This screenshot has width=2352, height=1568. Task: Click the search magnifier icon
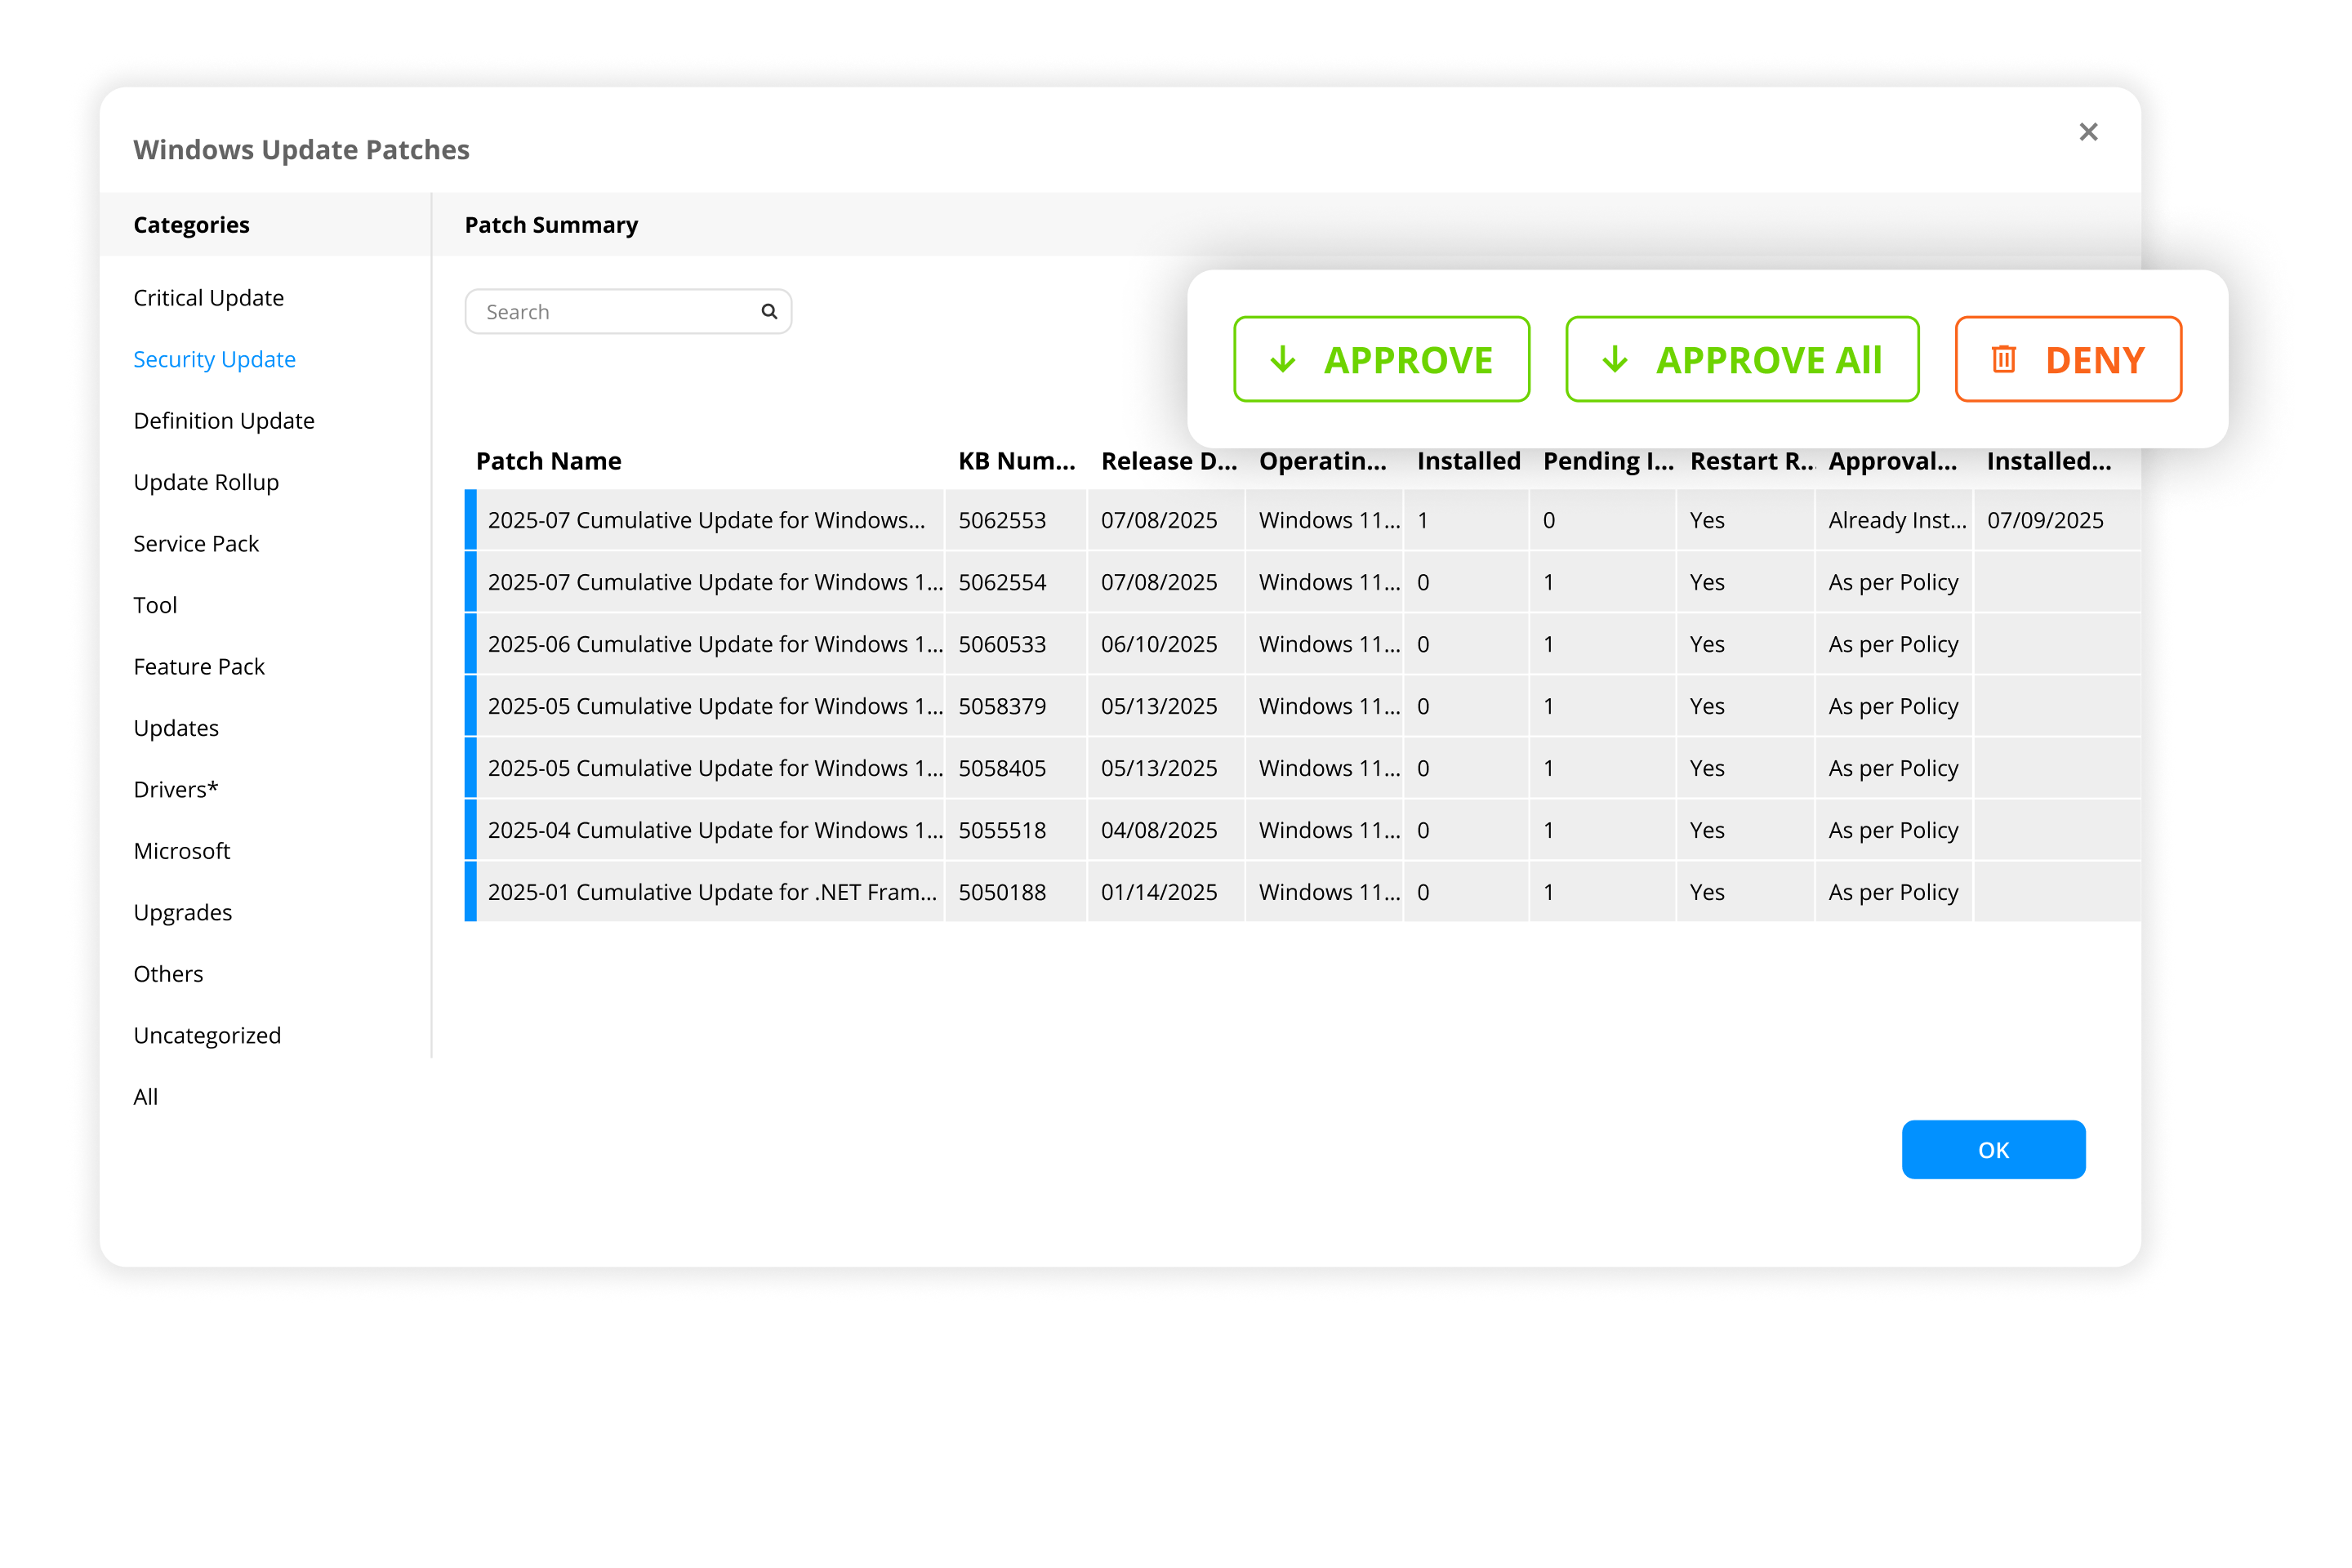click(768, 311)
